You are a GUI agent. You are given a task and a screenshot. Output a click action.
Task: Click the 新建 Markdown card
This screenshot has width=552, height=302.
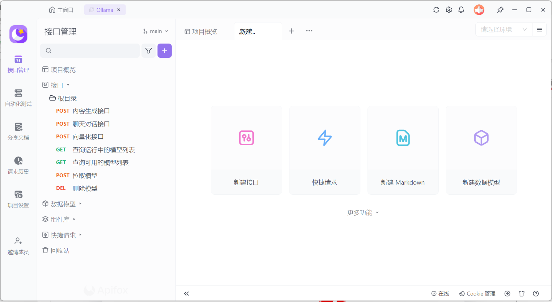point(403,150)
